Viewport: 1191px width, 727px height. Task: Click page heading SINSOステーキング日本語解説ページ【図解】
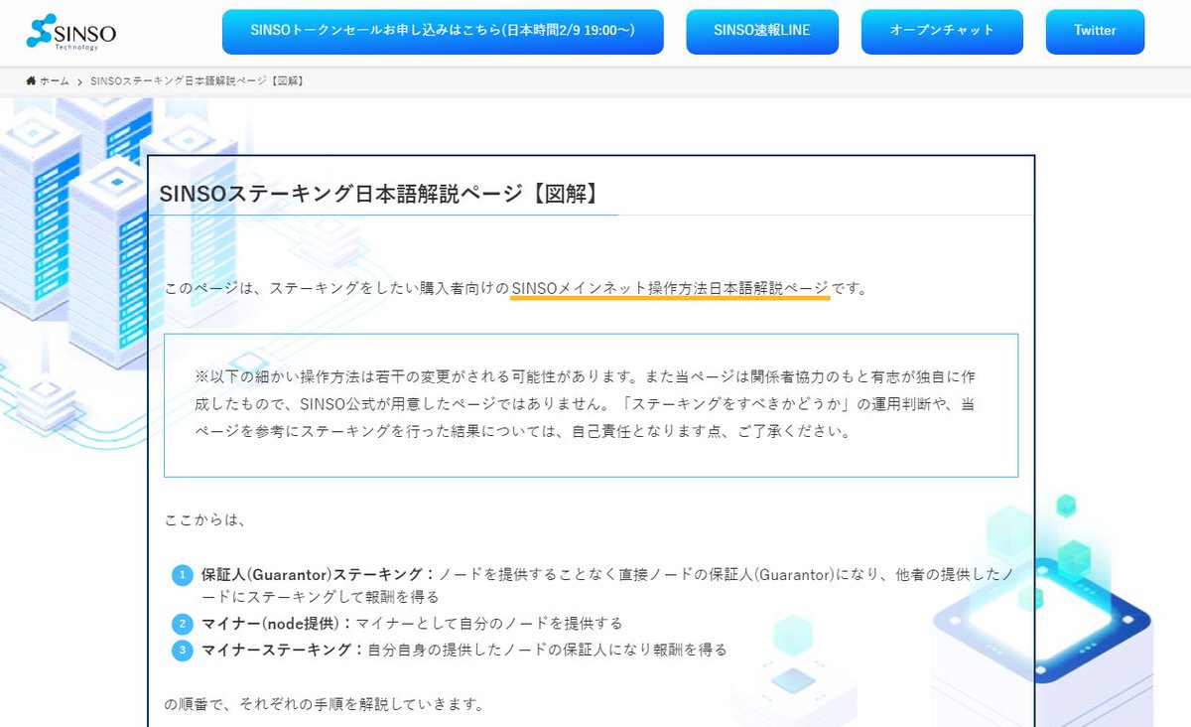pos(381,194)
